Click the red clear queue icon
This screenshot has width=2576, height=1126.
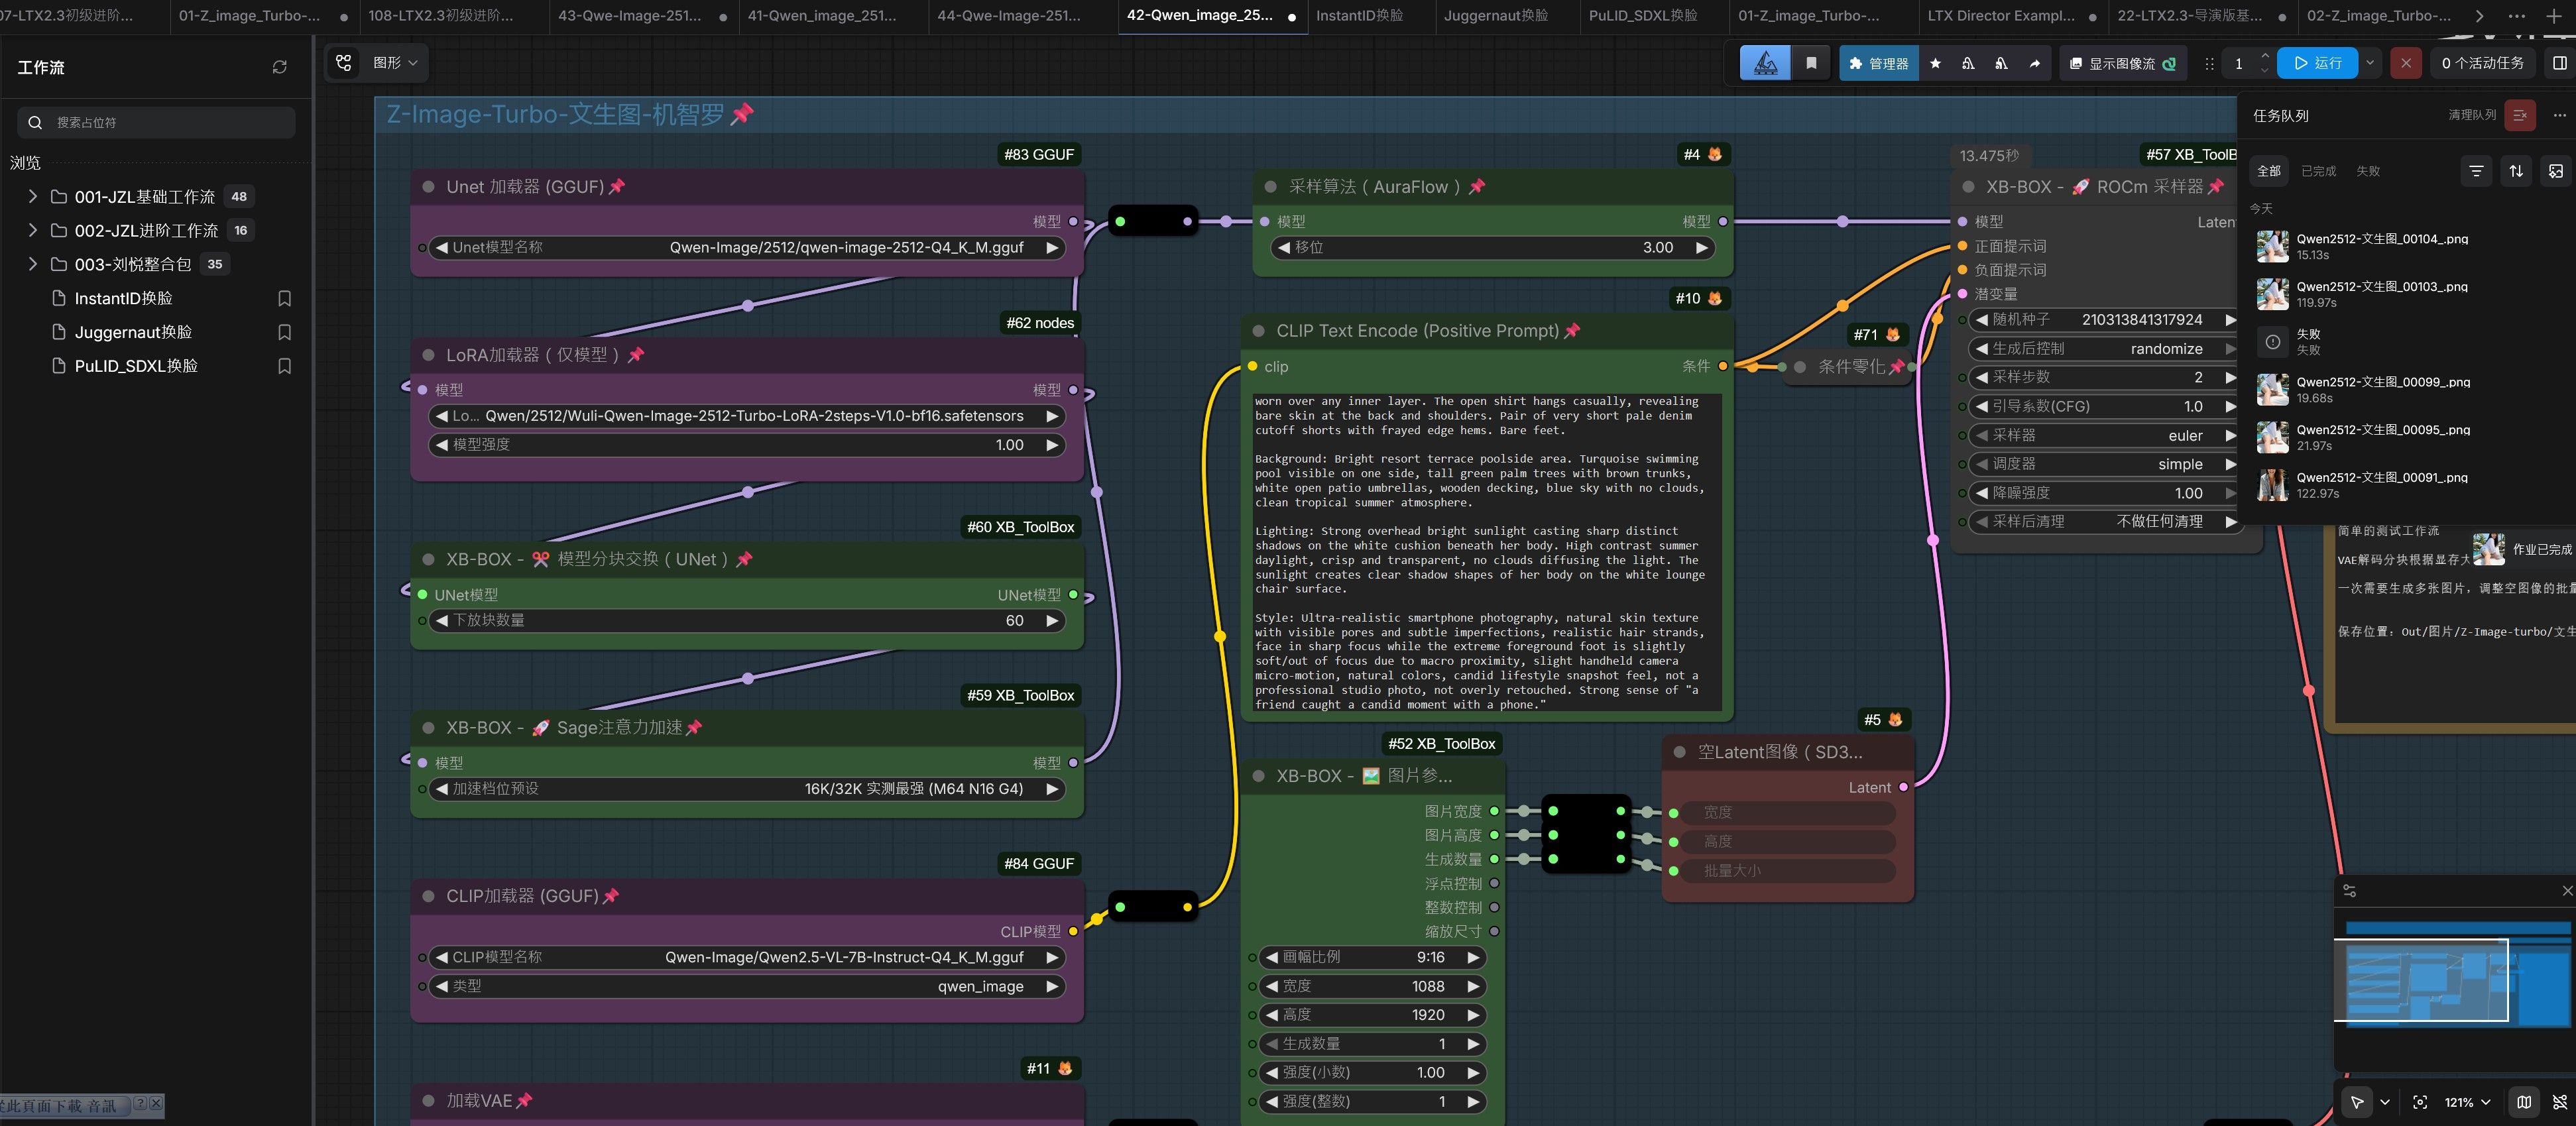click(x=2519, y=115)
